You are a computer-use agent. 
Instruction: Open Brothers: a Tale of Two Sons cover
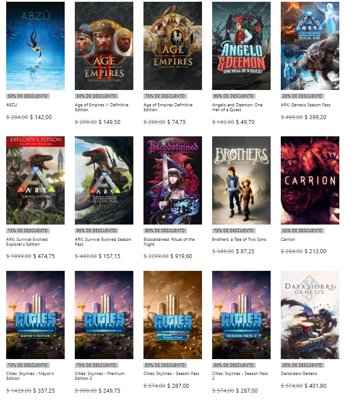pyautogui.click(x=241, y=180)
